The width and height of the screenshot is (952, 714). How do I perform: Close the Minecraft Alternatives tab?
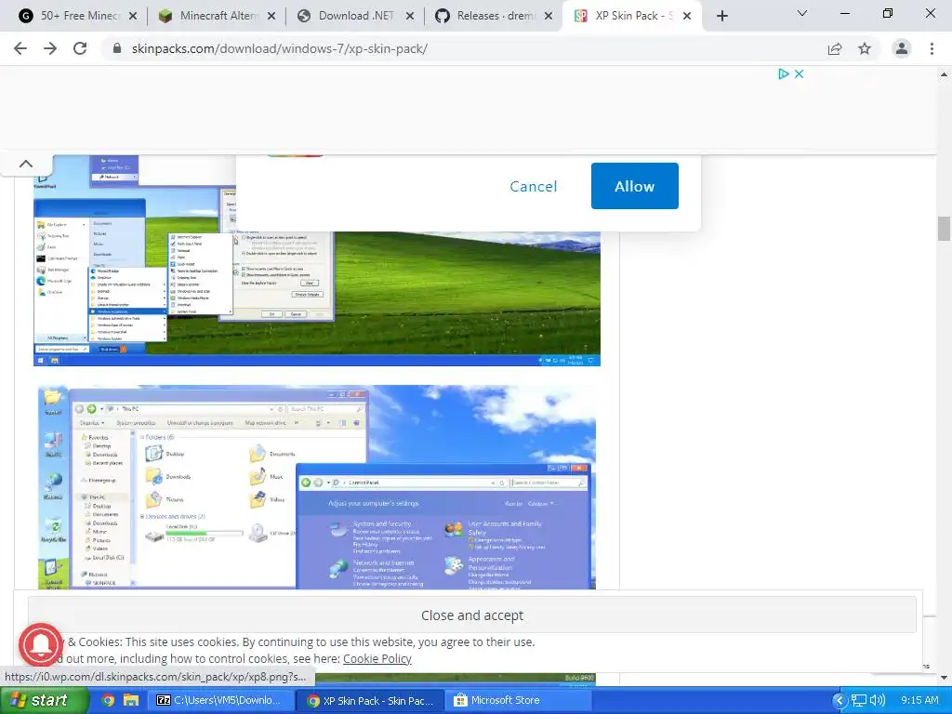(x=271, y=16)
